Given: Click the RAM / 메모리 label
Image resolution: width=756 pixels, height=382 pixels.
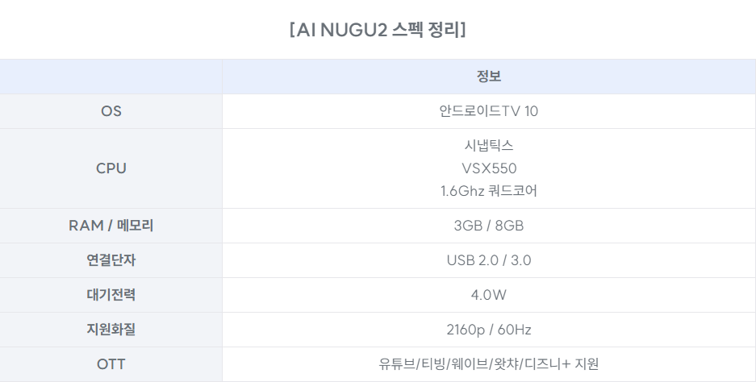Looking at the screenshot, I should point(111,226).
